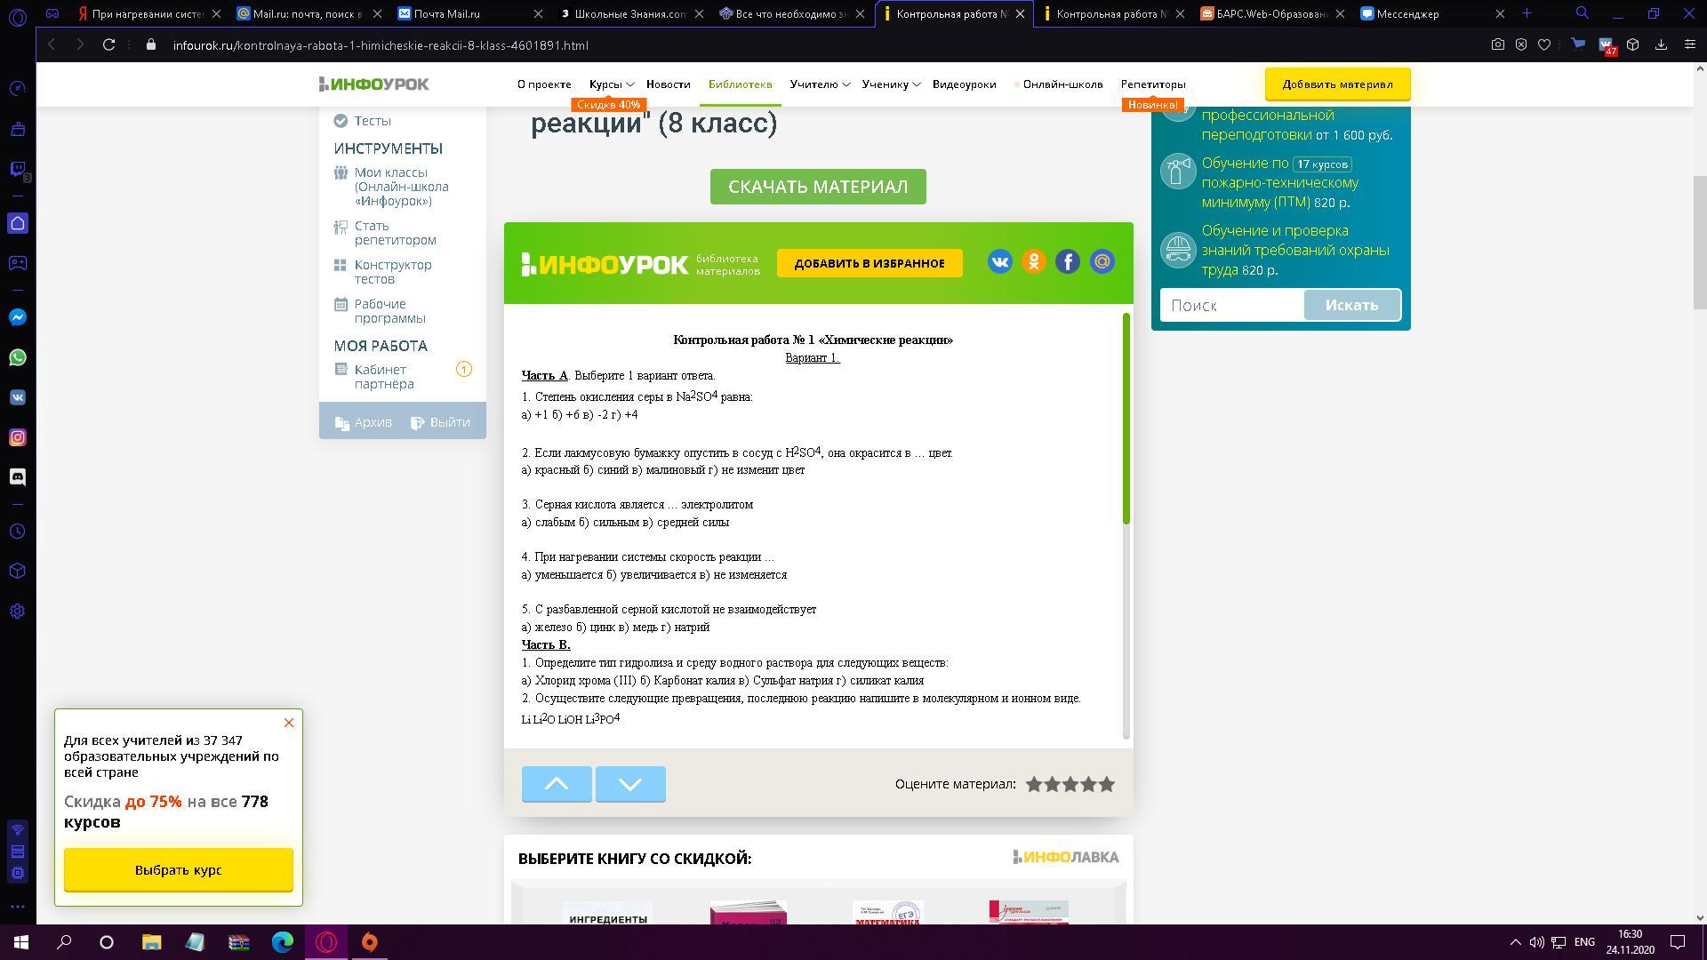Viewport: 1707px width, 960px height.
Task: Open Видеоуроки menu item
Action: tap(964, 84)
